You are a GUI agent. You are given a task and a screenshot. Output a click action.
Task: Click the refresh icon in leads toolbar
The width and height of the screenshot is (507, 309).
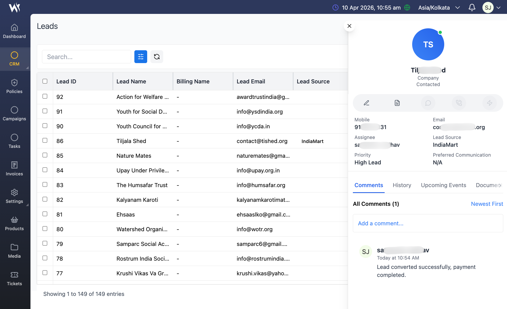[x=157, y=57]
